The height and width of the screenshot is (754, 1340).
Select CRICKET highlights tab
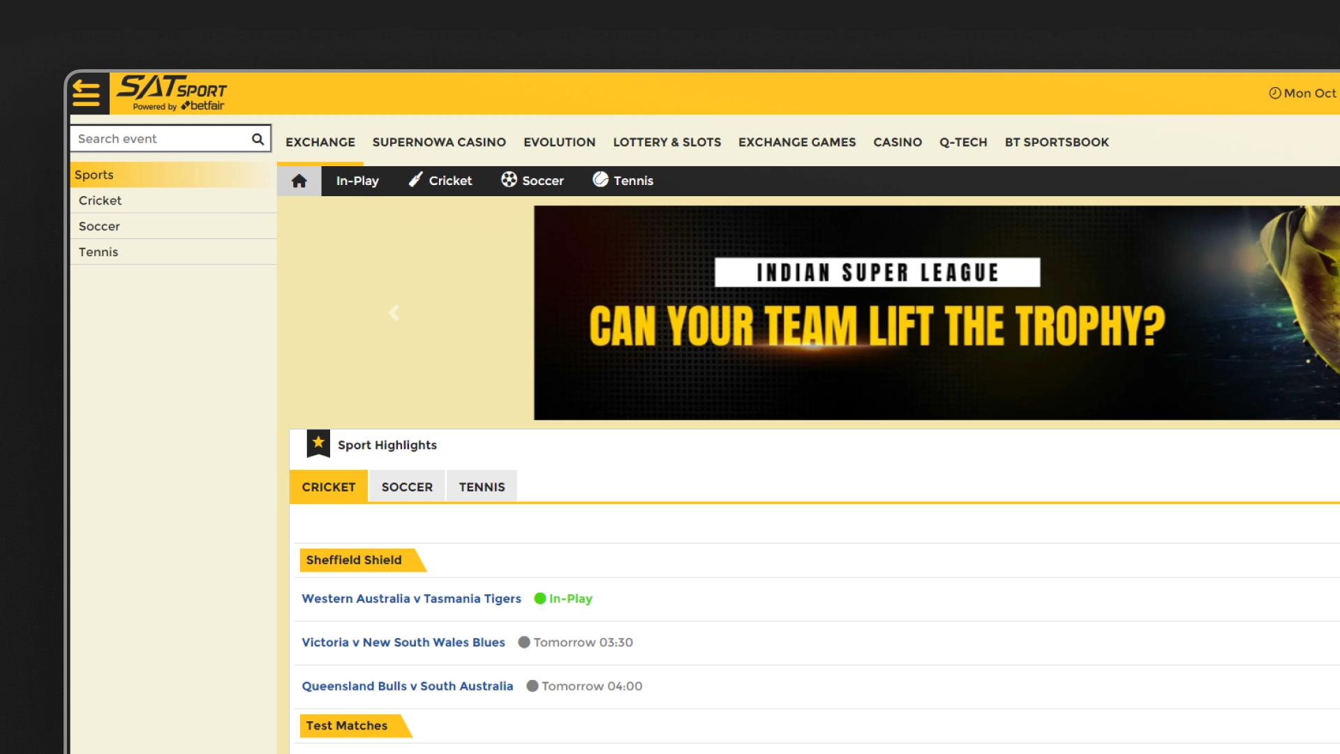click(x=329, y=487)
